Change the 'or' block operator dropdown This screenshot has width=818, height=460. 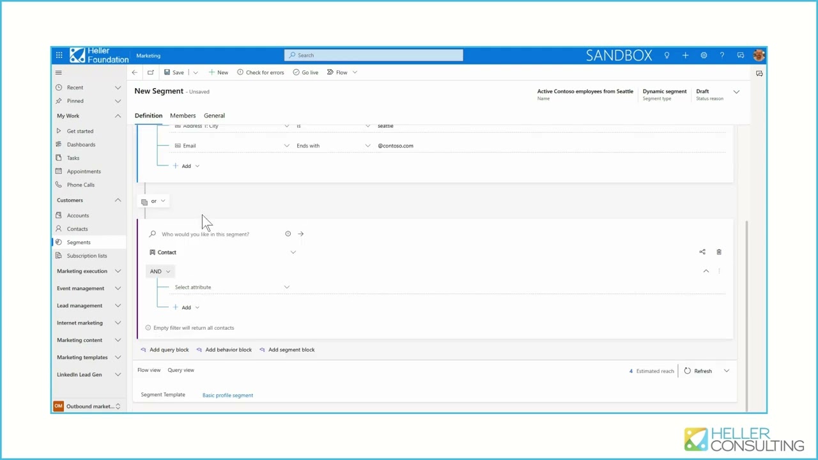pos(153,201)
